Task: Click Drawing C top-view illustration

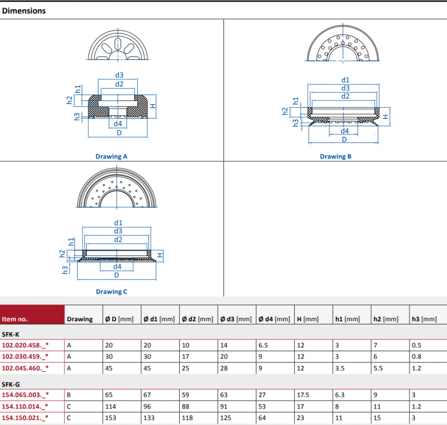Action: [x=117, y=188]
